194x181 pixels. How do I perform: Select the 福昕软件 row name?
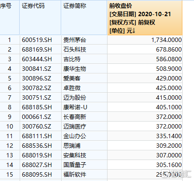[x=75, y=174]
